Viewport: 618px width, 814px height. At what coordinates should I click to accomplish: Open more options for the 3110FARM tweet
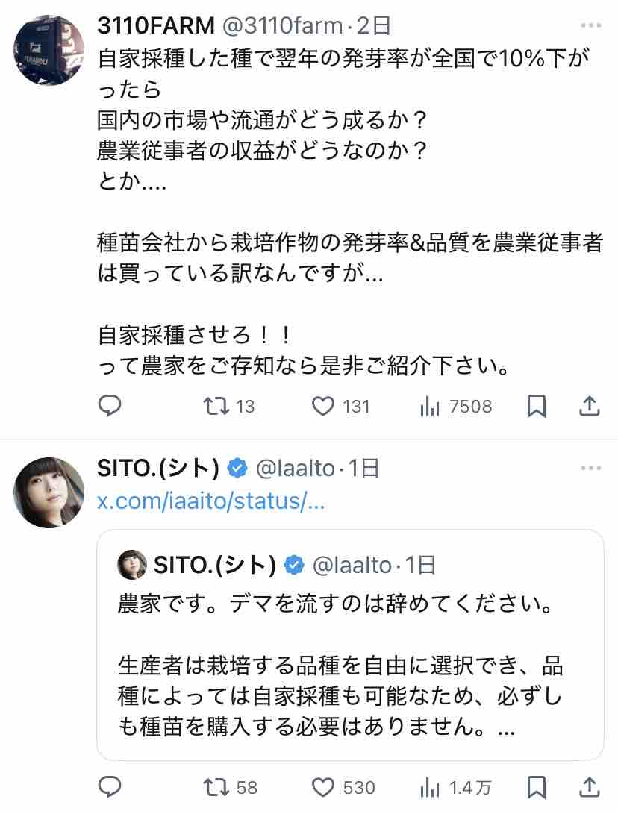pyautogui.click(x=591, y=25)
